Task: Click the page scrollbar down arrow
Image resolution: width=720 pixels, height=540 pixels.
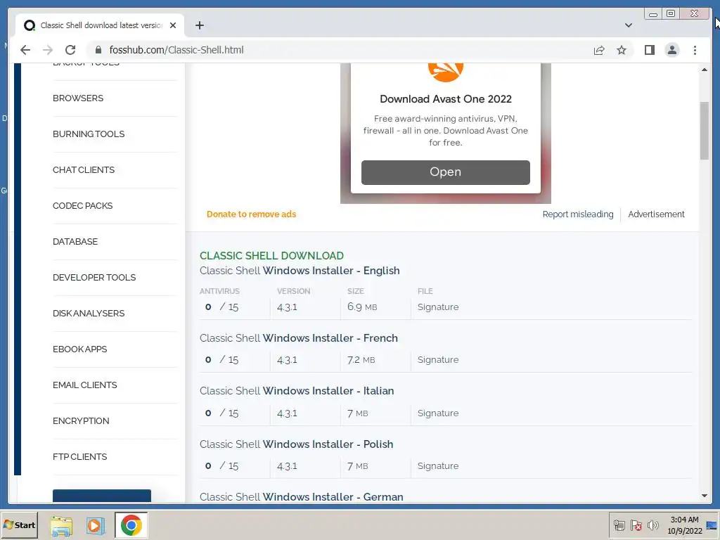Action: [705, 496]
